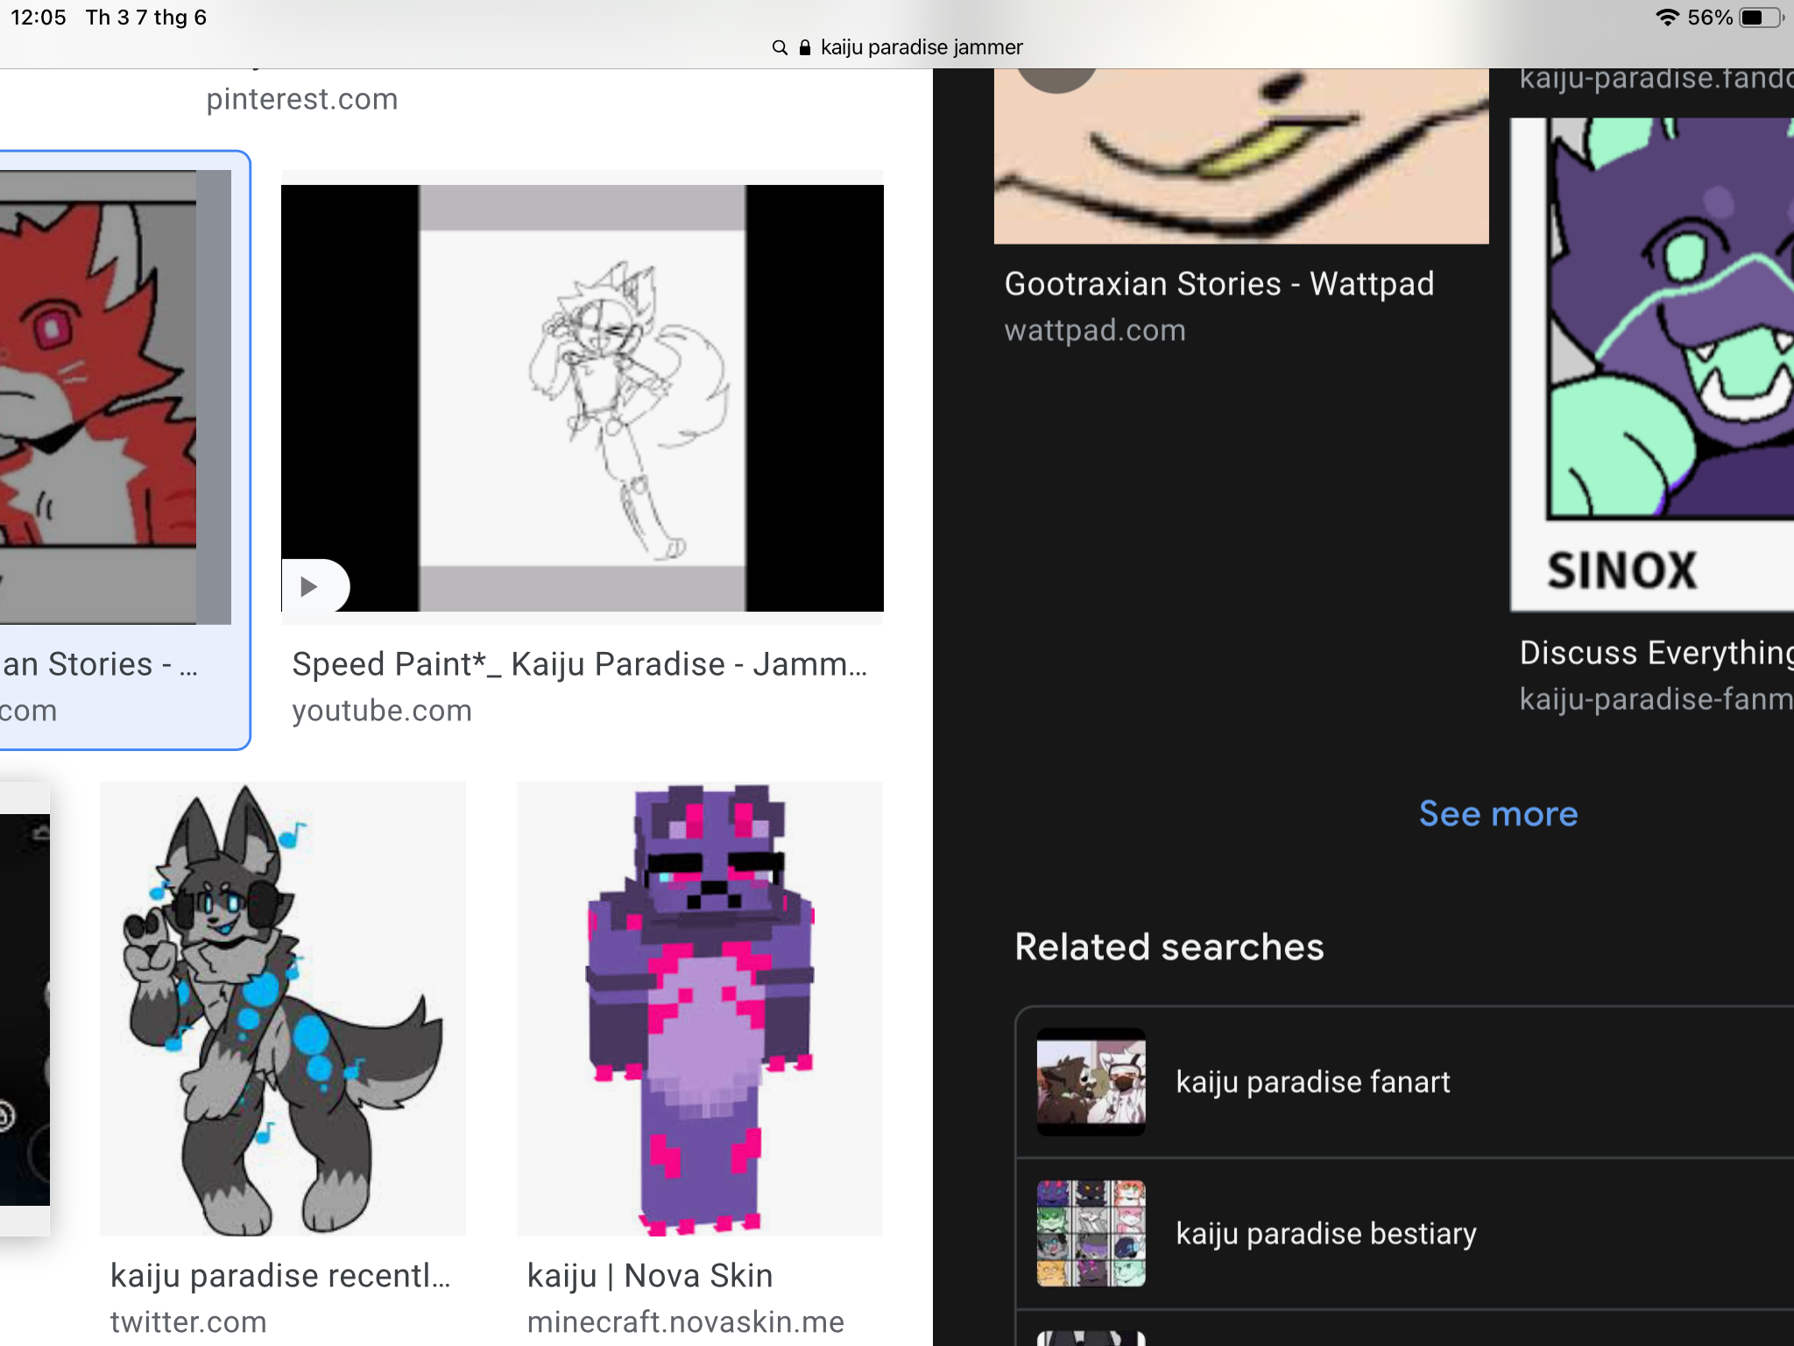Image resolution: width=1794 pixels, height=1346 pixels.
Task: Open the Gootraxian Stories - Wattpad result
Action: pyautogui.click(x=1219, y=282)
